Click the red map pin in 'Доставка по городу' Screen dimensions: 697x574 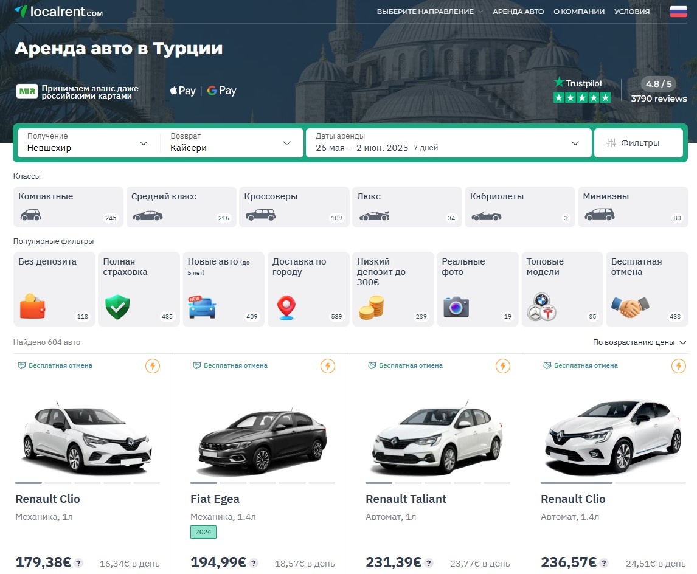pyautogui.click(x=286, y=305)
